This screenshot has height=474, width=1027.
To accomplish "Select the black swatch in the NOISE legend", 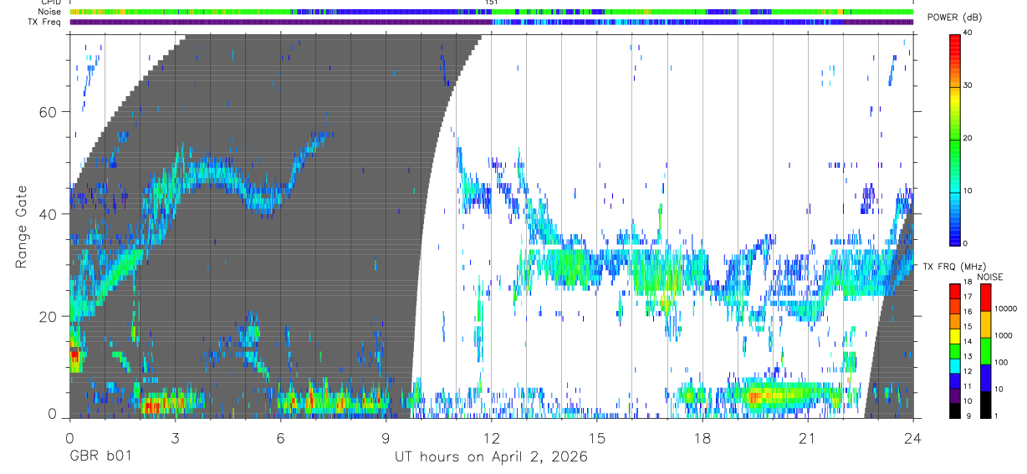I will tap(985, 405).
